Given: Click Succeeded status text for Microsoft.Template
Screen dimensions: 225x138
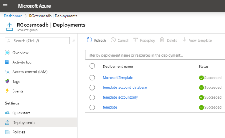Looking at the screenshot, I should (213, 78).
